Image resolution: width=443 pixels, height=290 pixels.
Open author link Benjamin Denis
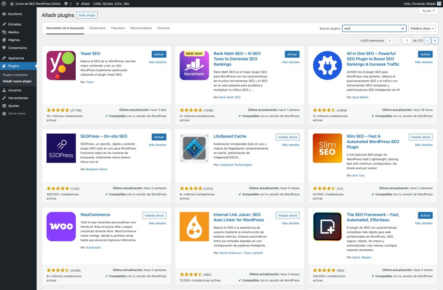pyautogui.click(x=96, y=169)
